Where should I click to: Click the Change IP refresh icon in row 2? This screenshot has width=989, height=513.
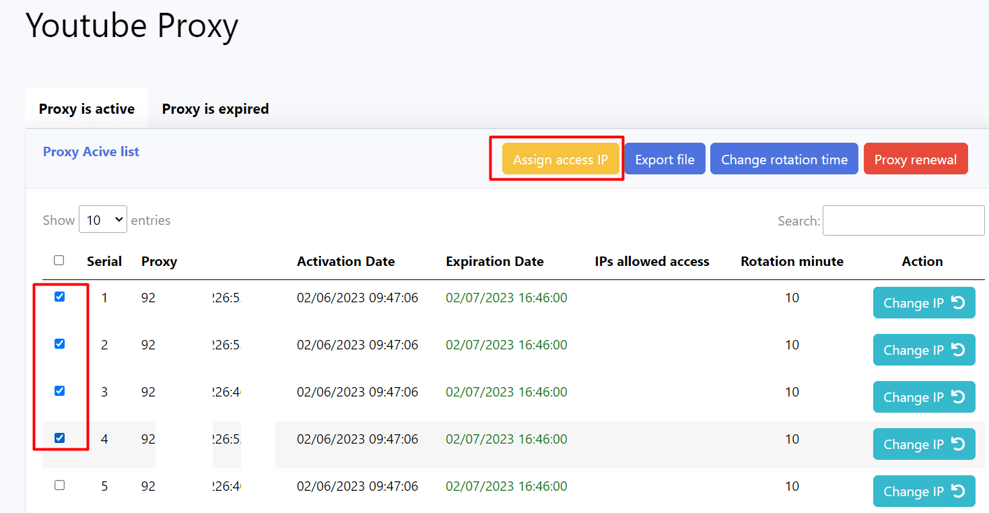pos(958,350)
